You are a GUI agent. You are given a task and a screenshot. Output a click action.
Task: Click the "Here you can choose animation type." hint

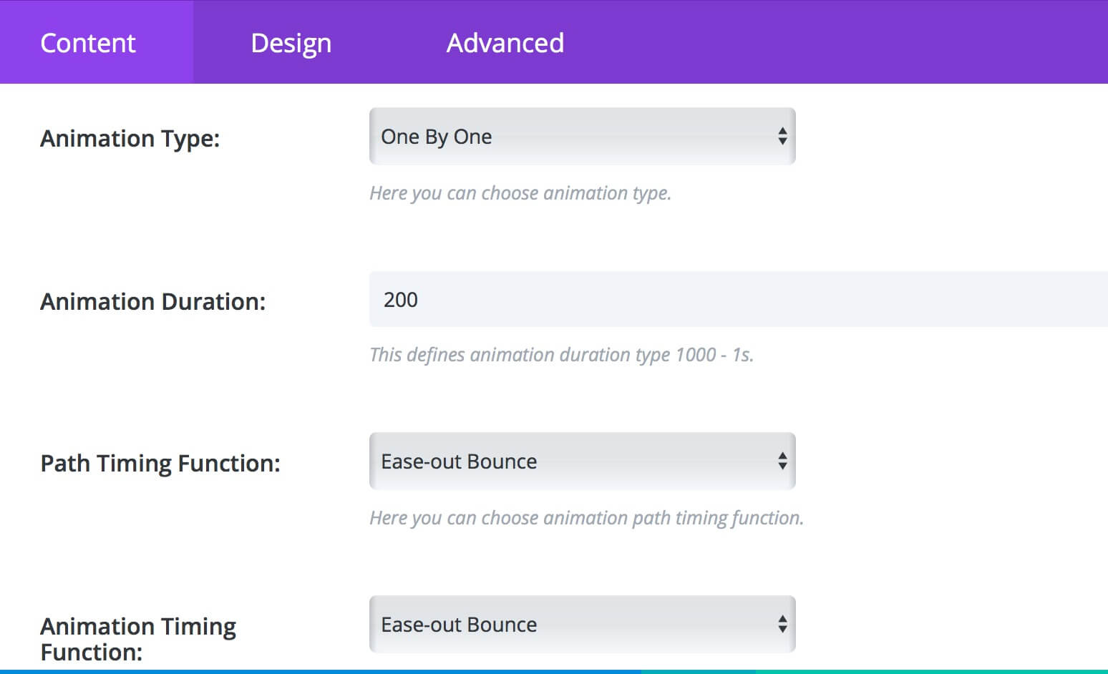point(520,193)
